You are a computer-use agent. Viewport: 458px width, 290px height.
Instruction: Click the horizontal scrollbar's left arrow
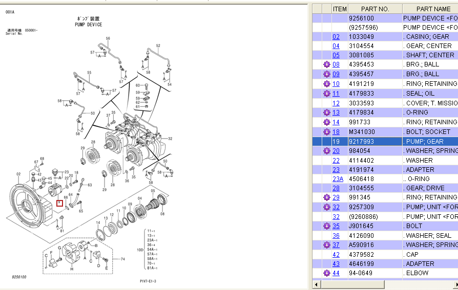[316, 284]
